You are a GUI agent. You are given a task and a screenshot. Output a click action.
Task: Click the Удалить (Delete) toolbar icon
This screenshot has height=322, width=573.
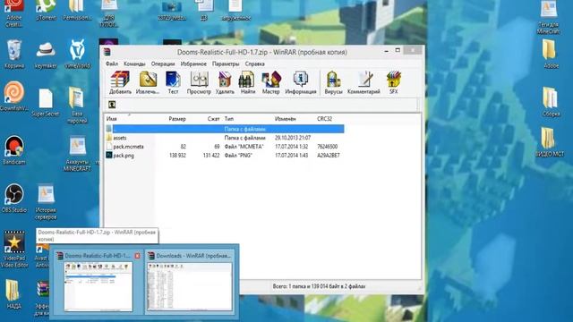(225, 82)
